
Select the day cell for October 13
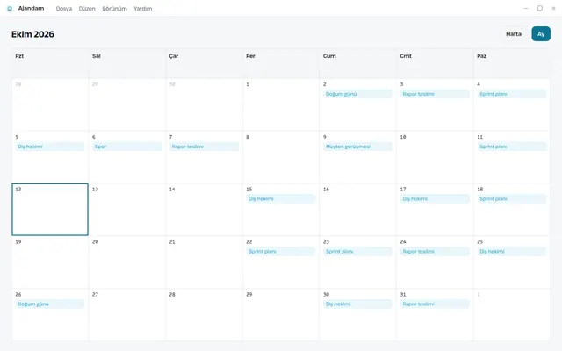click(126, 210)
